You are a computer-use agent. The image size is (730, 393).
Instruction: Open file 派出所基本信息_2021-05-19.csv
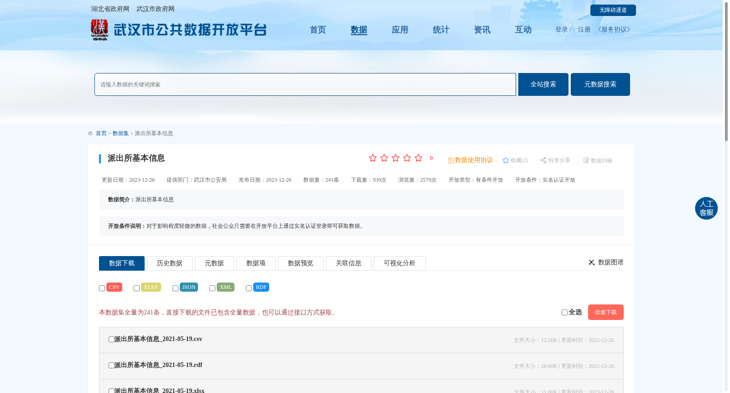(158, 339)
